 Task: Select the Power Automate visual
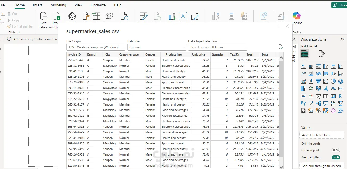[341, 111]
